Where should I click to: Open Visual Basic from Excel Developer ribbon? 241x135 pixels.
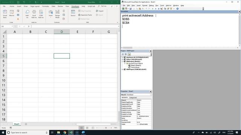(5, 14)
